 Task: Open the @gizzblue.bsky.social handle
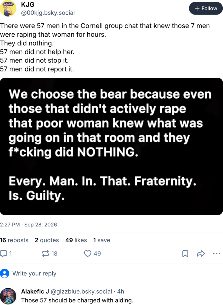pos(81,292)
